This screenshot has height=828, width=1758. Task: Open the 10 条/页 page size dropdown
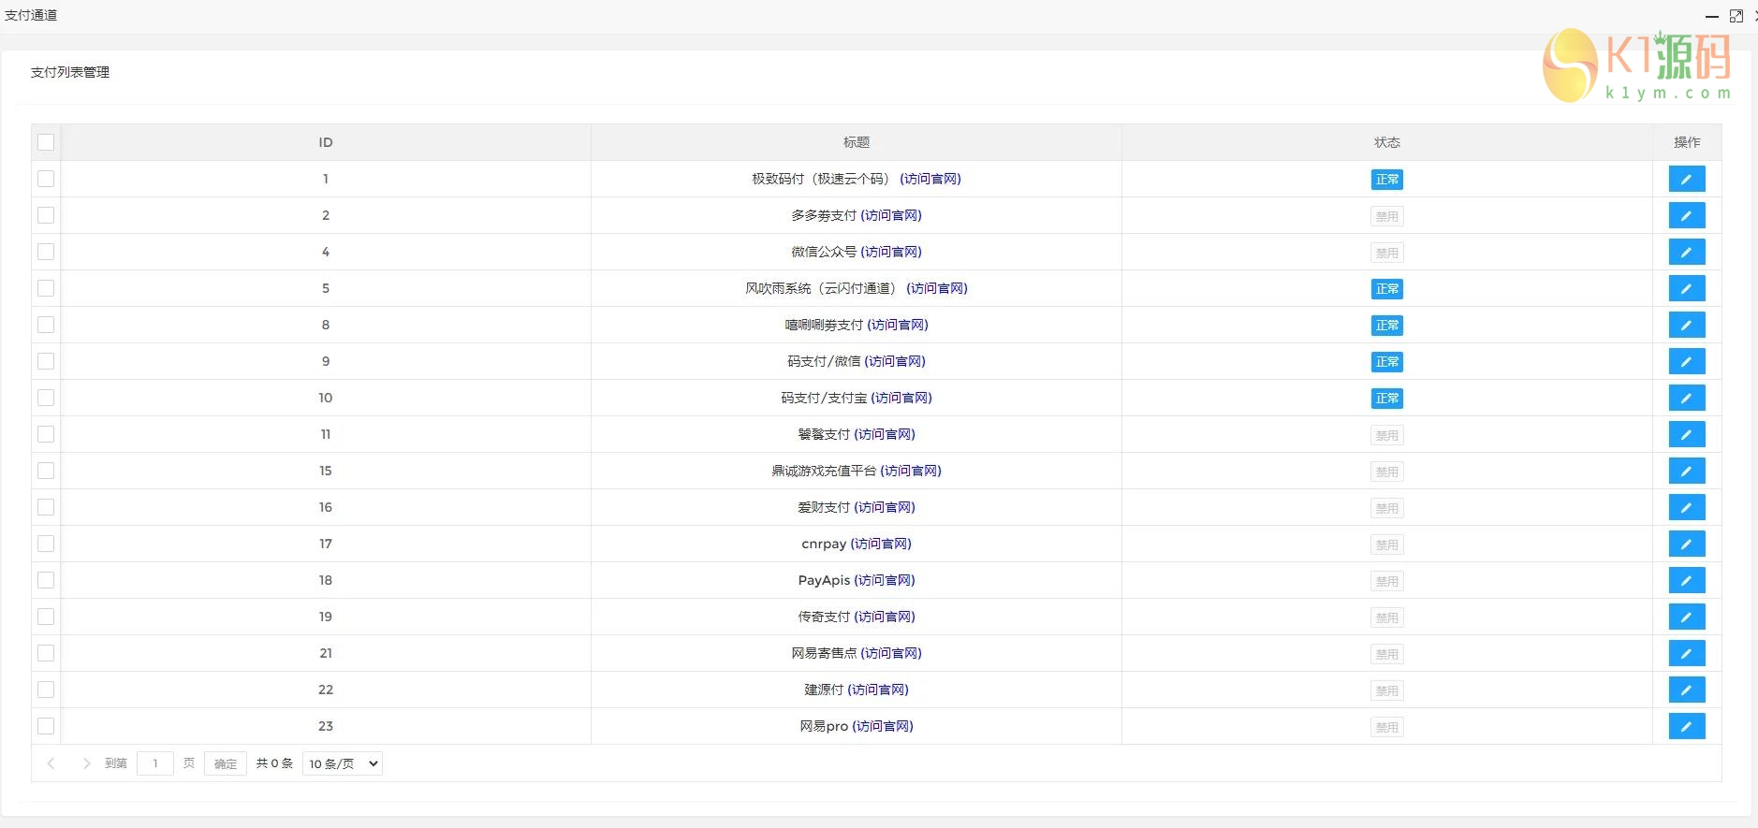(343, 763)
